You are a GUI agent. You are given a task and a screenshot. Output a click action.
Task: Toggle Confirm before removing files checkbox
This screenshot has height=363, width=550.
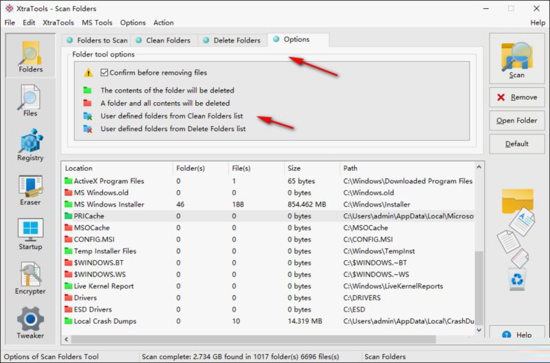[104, 73]
